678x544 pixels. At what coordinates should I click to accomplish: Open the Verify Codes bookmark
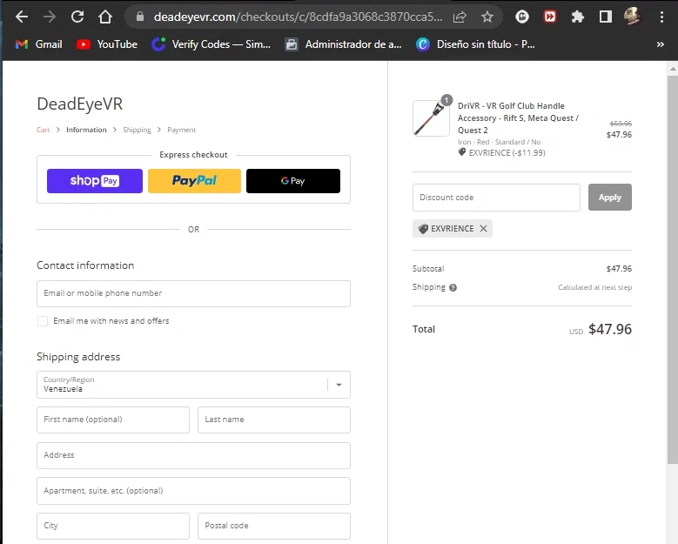(x=211, y=44)
